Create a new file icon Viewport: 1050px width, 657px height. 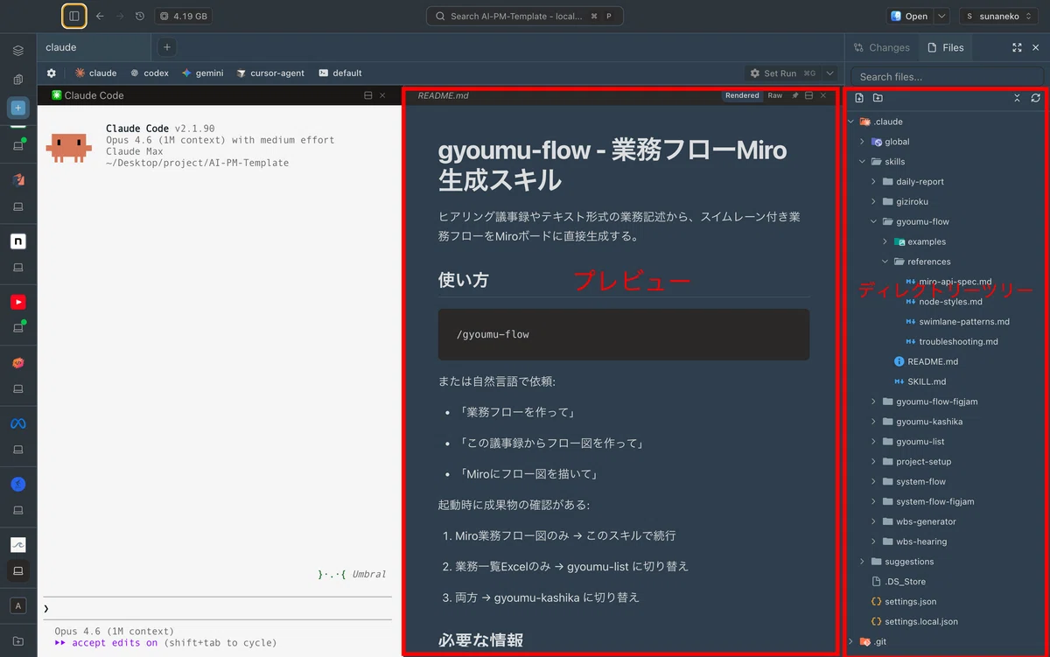[x=859, y=98]
